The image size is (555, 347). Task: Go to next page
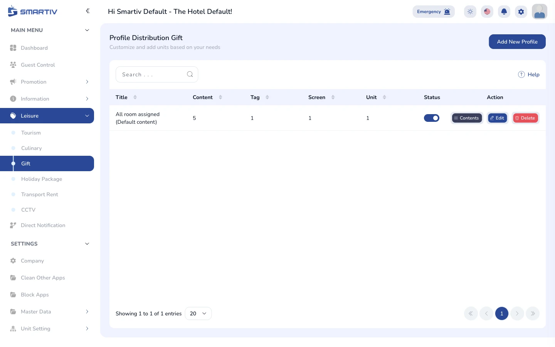point(517,313)
